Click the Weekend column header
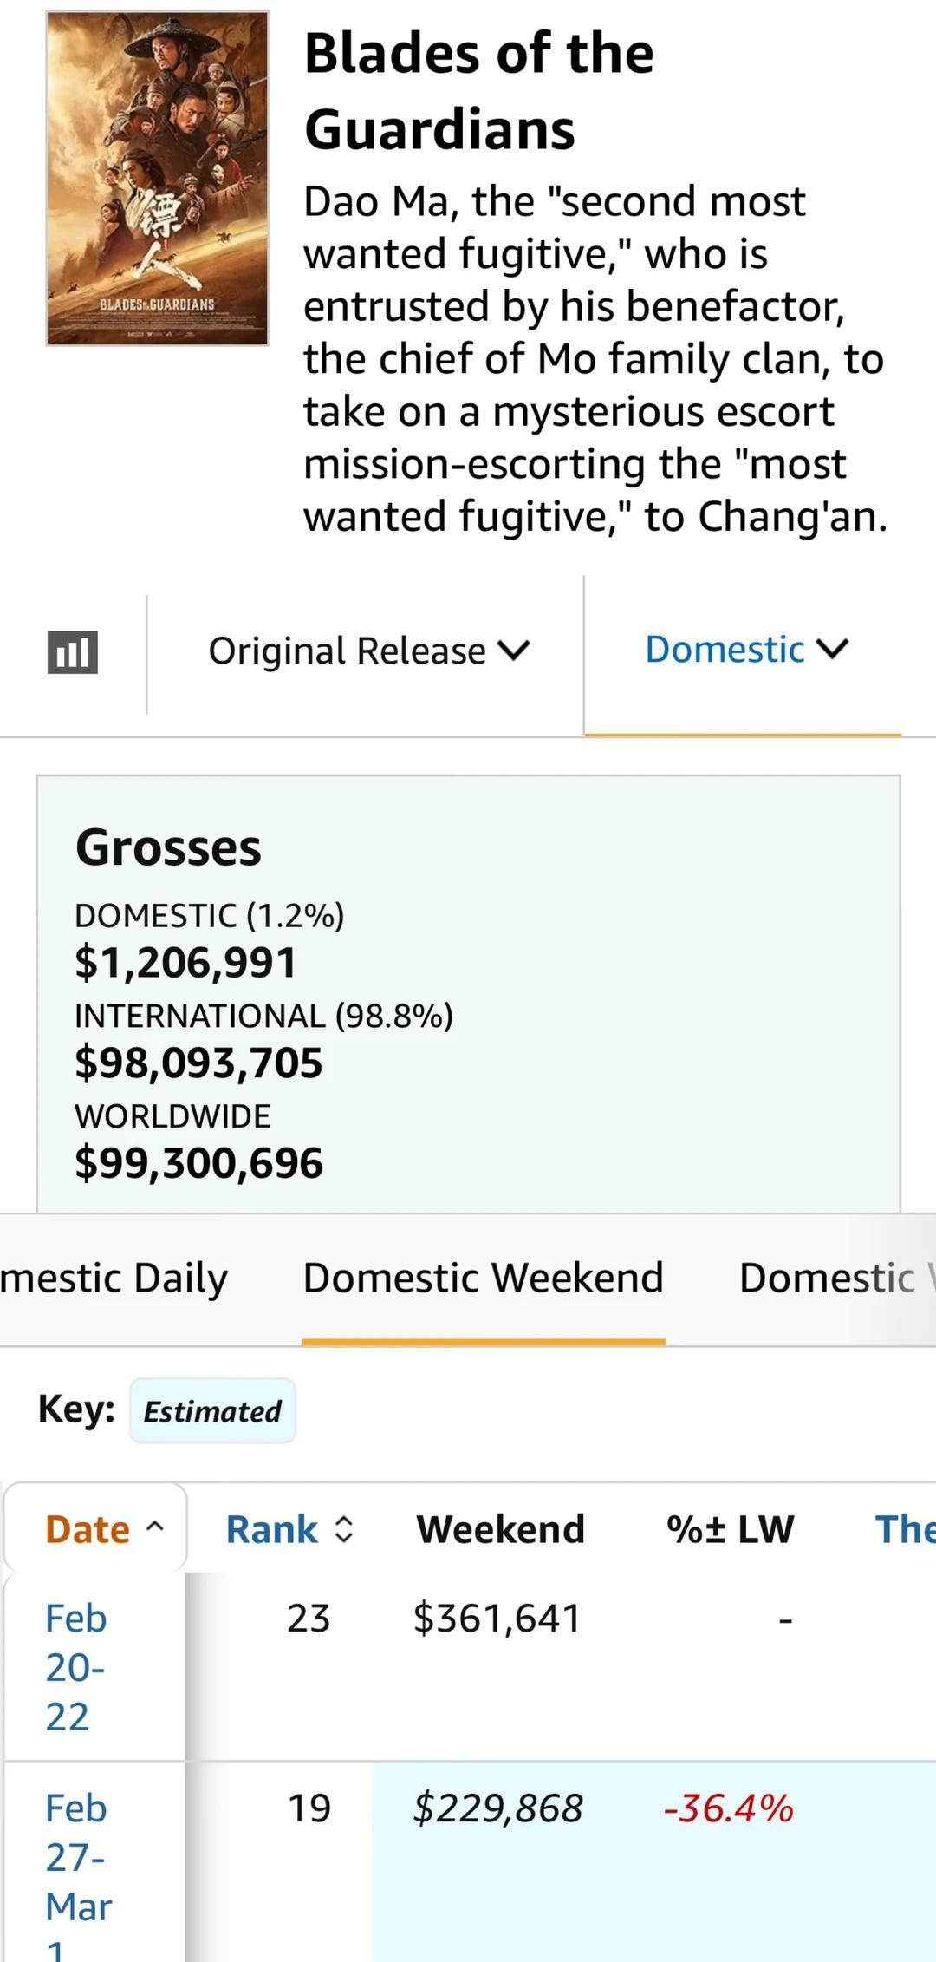The height and width of the screenshot is (1962, 936). pos(500,1529)
